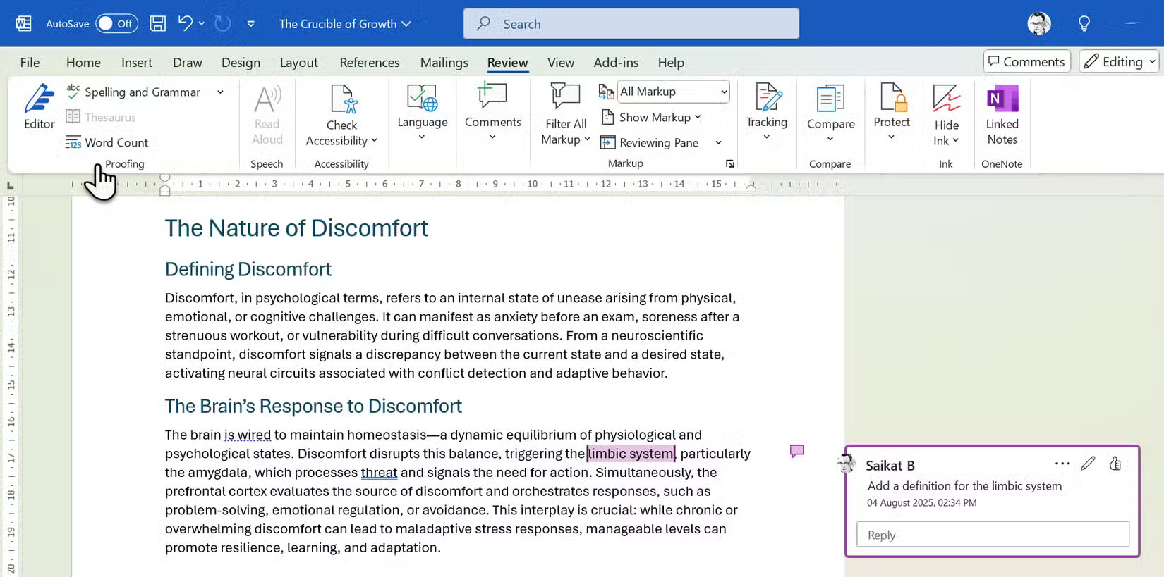The width and height of the screenshot is (1164, 577).
Task: Click the Reply field in the comment
Action: pyautogui.click(x=993, y=535)
